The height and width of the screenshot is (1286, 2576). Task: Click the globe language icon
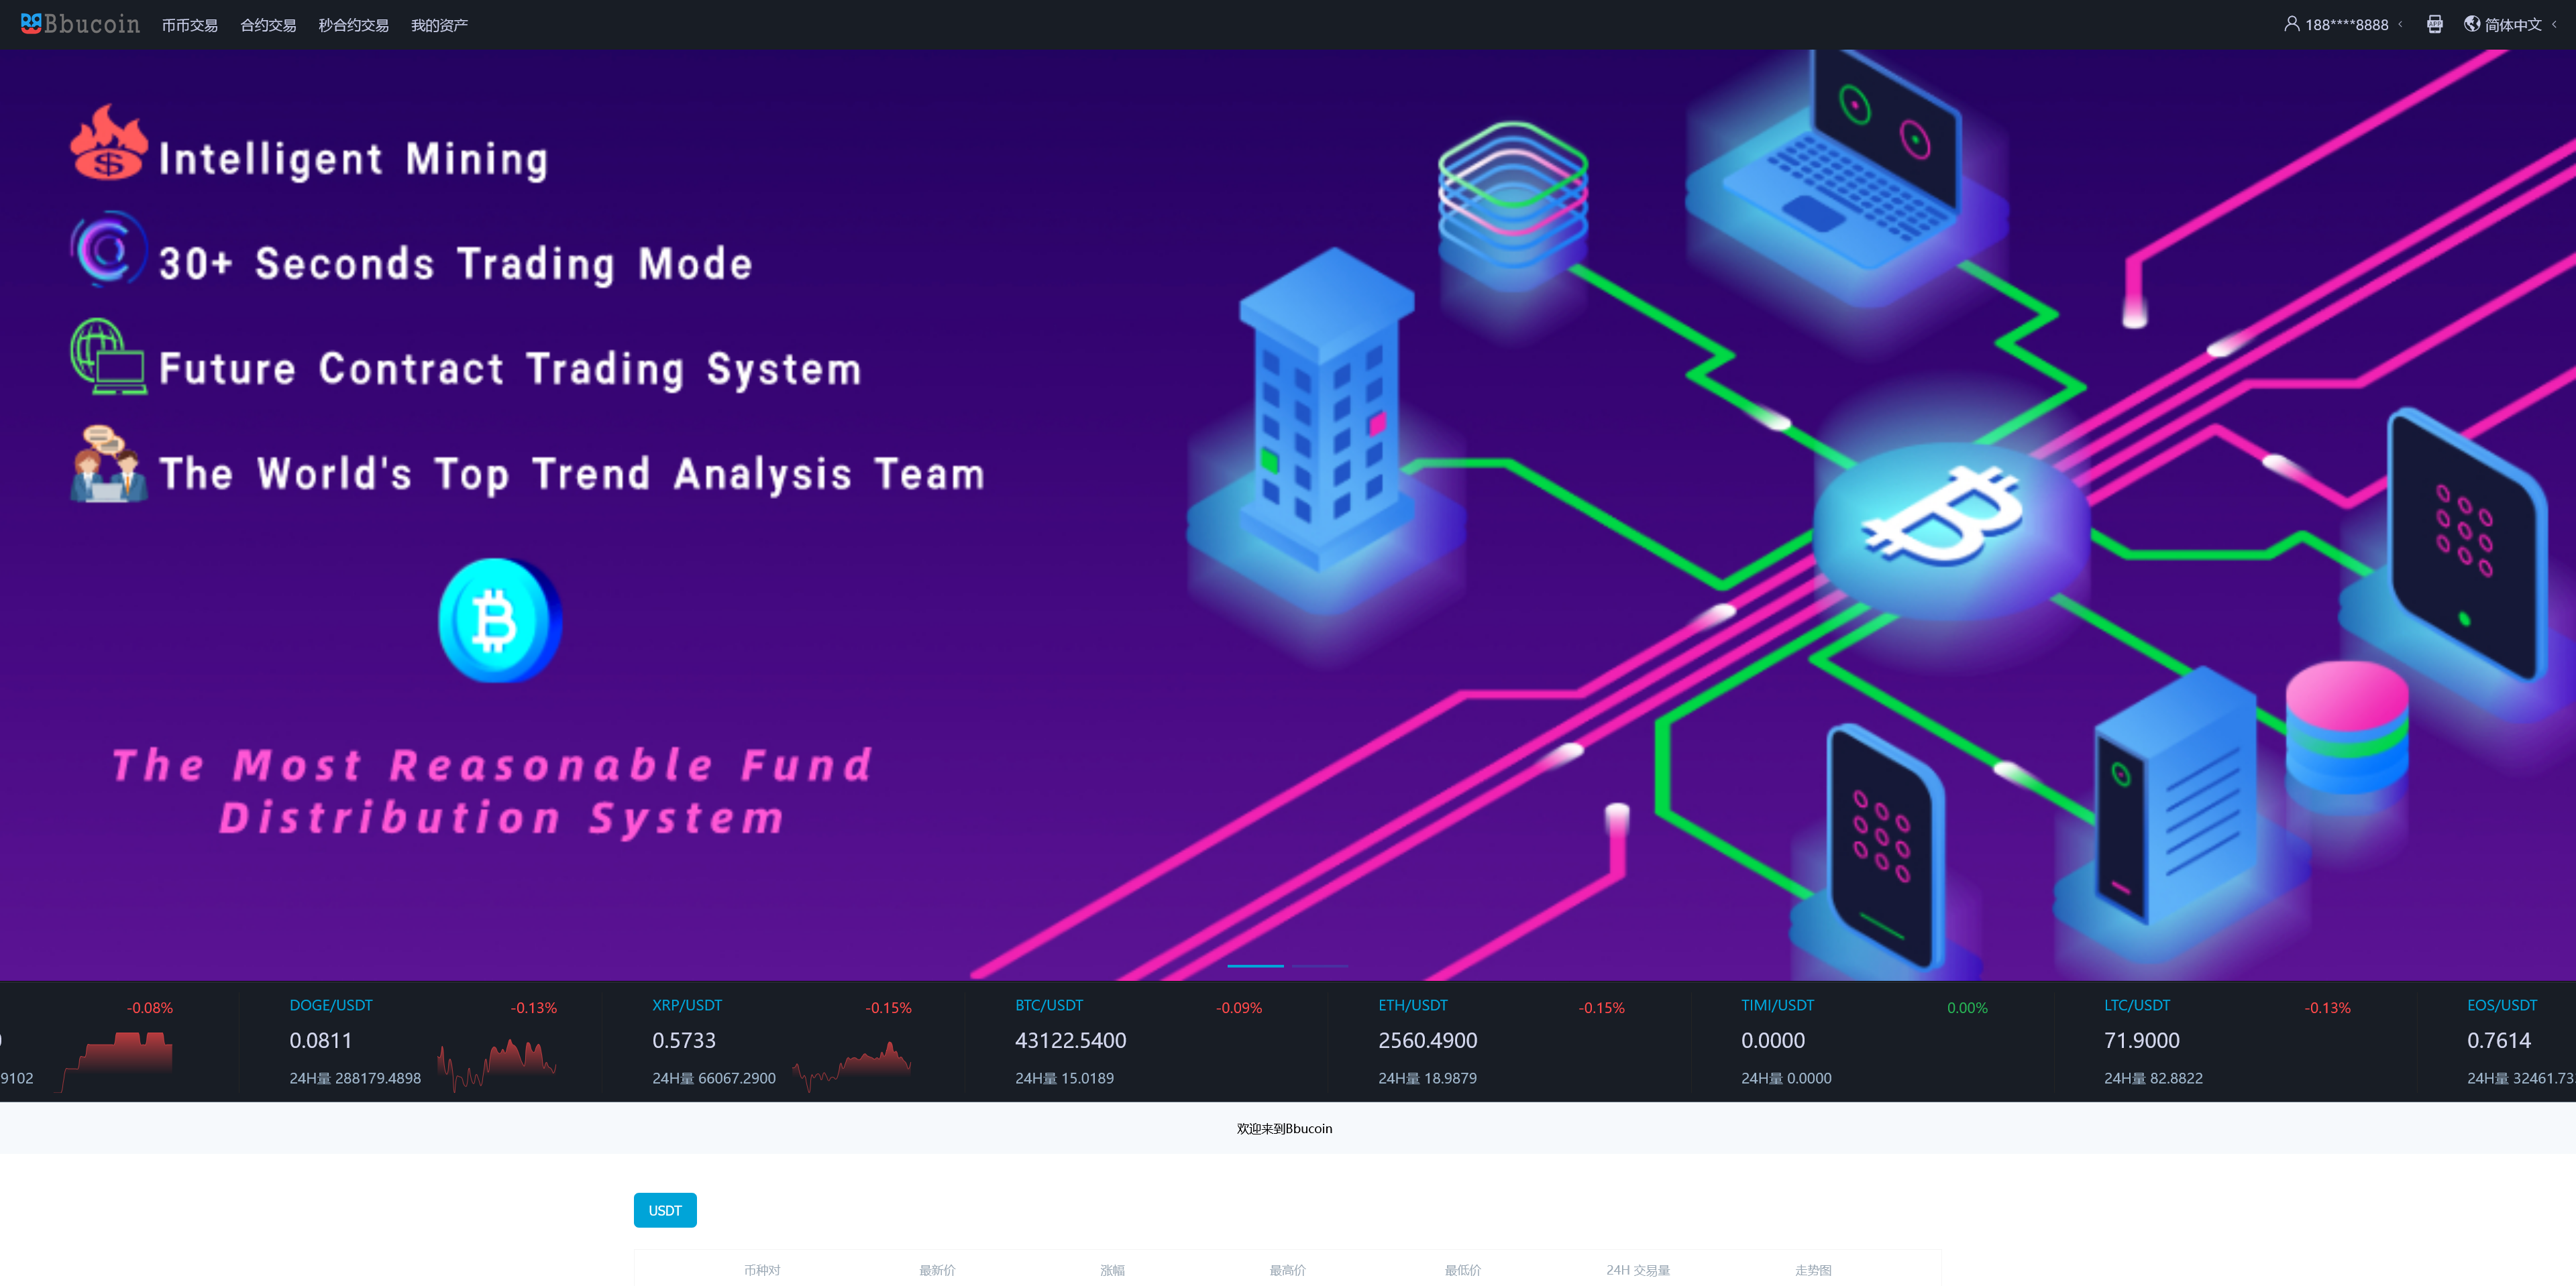coord(2472,24)
